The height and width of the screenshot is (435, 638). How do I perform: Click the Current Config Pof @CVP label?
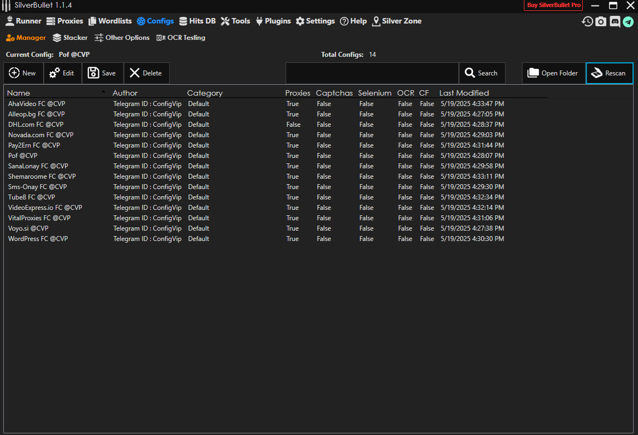click(74, 55)
